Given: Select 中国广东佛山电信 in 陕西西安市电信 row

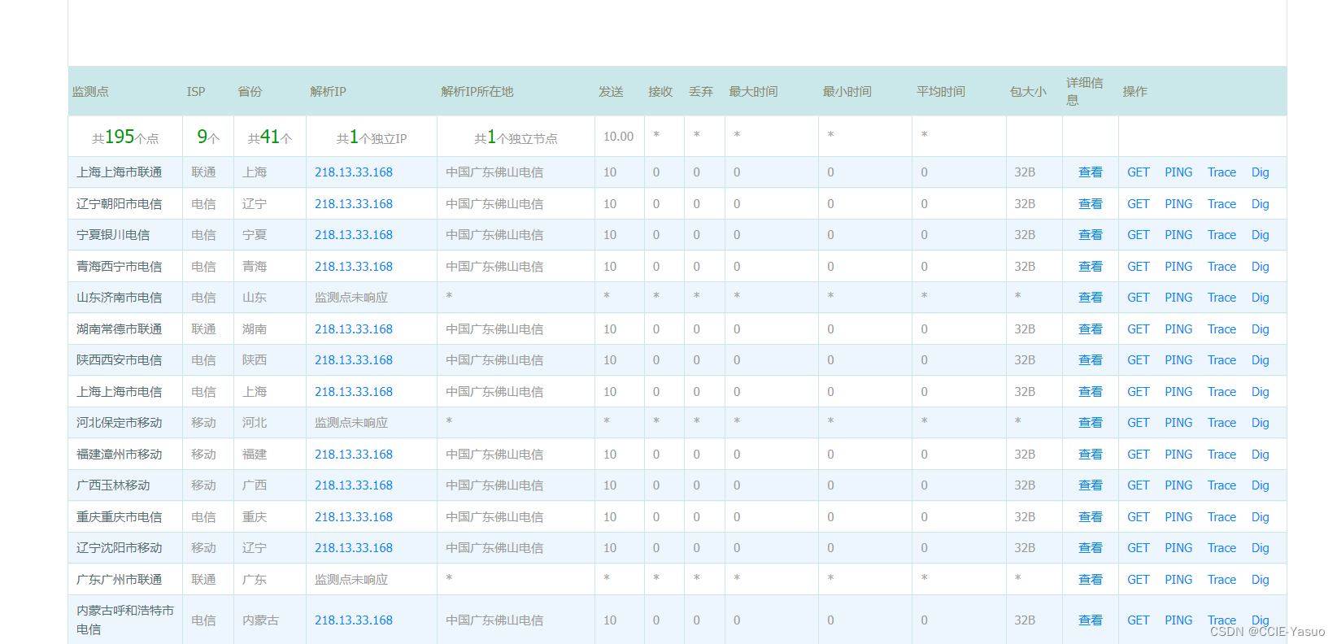Looking at the screenshot, I should 494,360.
